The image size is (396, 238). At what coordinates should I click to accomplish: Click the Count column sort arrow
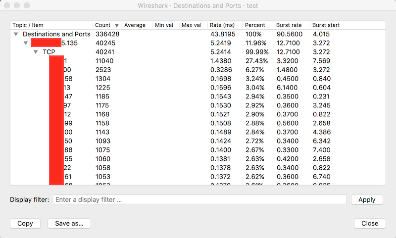117,25
